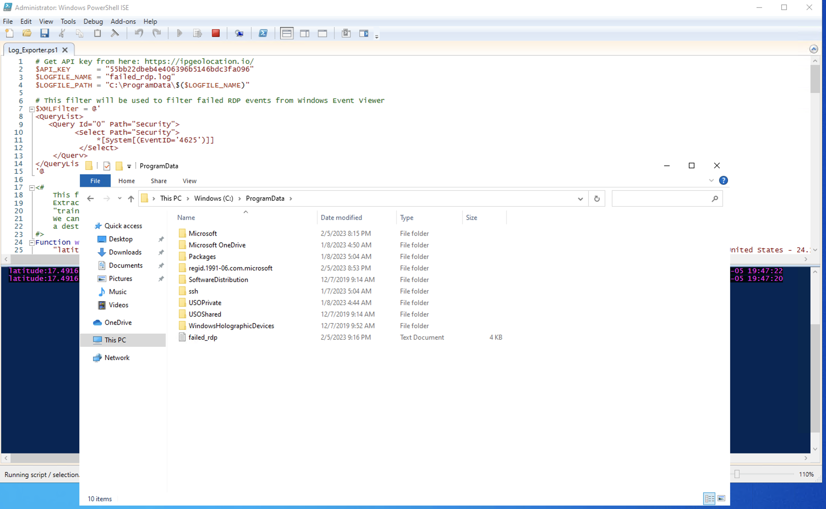
Task: Click the Cut scissors icon
Action: click(62, 33)
